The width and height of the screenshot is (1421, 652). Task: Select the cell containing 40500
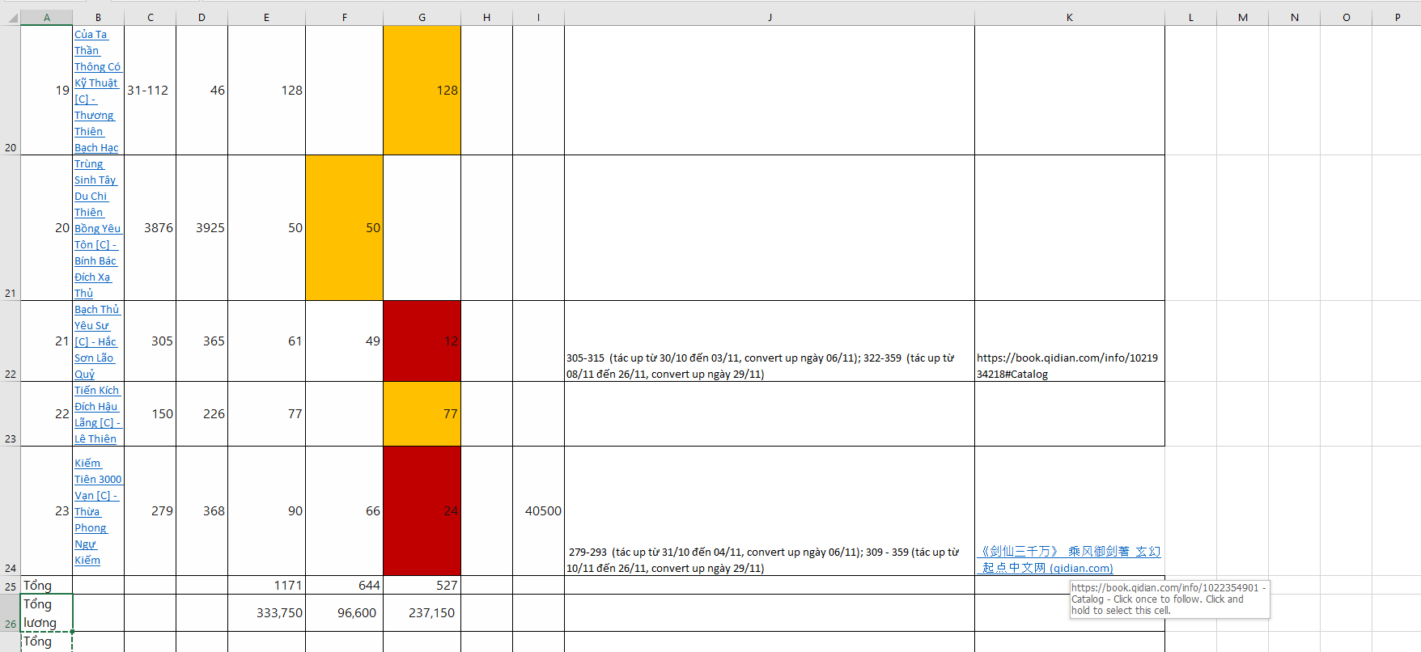pos(538,511)
